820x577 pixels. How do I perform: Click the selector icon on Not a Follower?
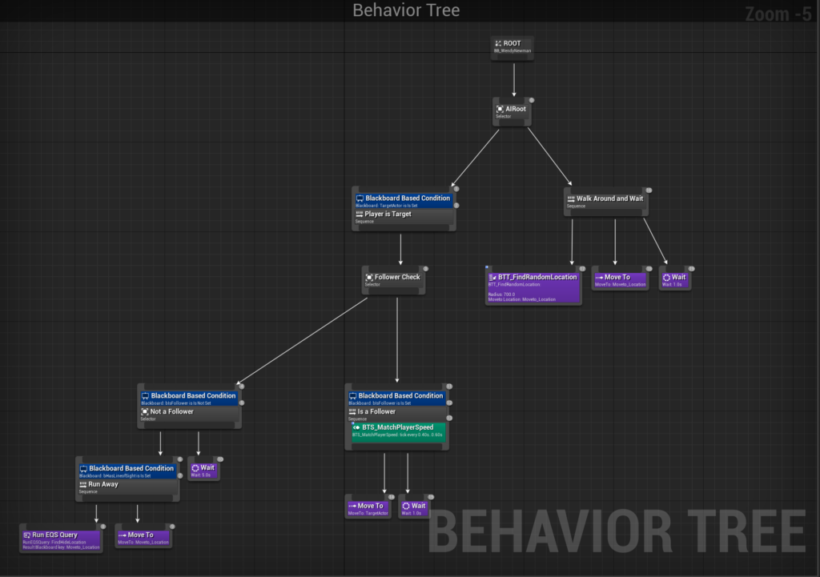click(145, 411)
